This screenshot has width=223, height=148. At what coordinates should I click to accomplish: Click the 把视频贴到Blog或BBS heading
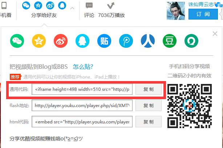(38, 67)
